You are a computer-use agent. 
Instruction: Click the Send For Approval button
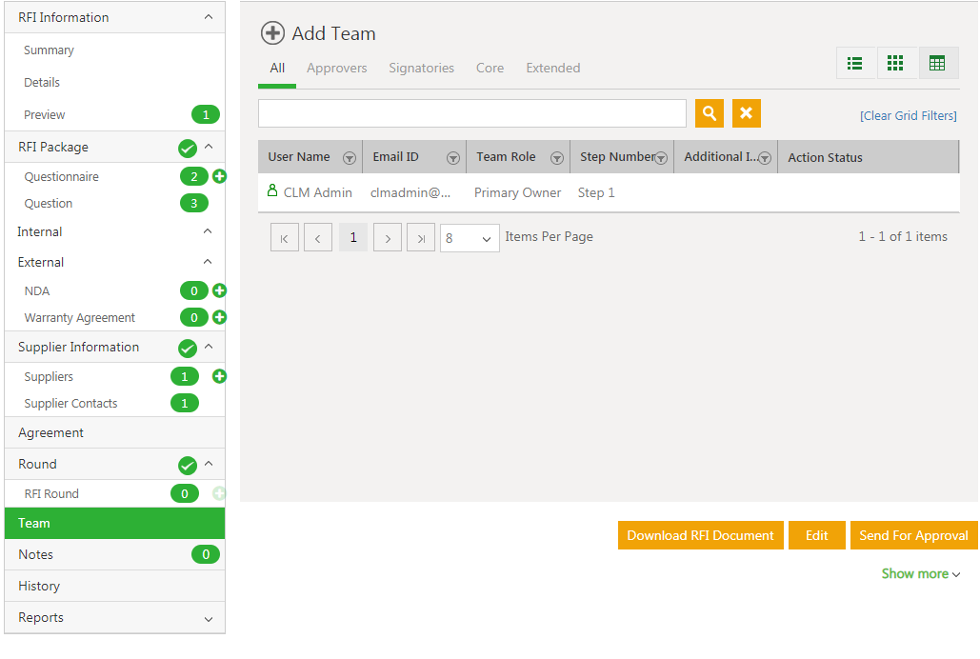click(x=913, y=535)
